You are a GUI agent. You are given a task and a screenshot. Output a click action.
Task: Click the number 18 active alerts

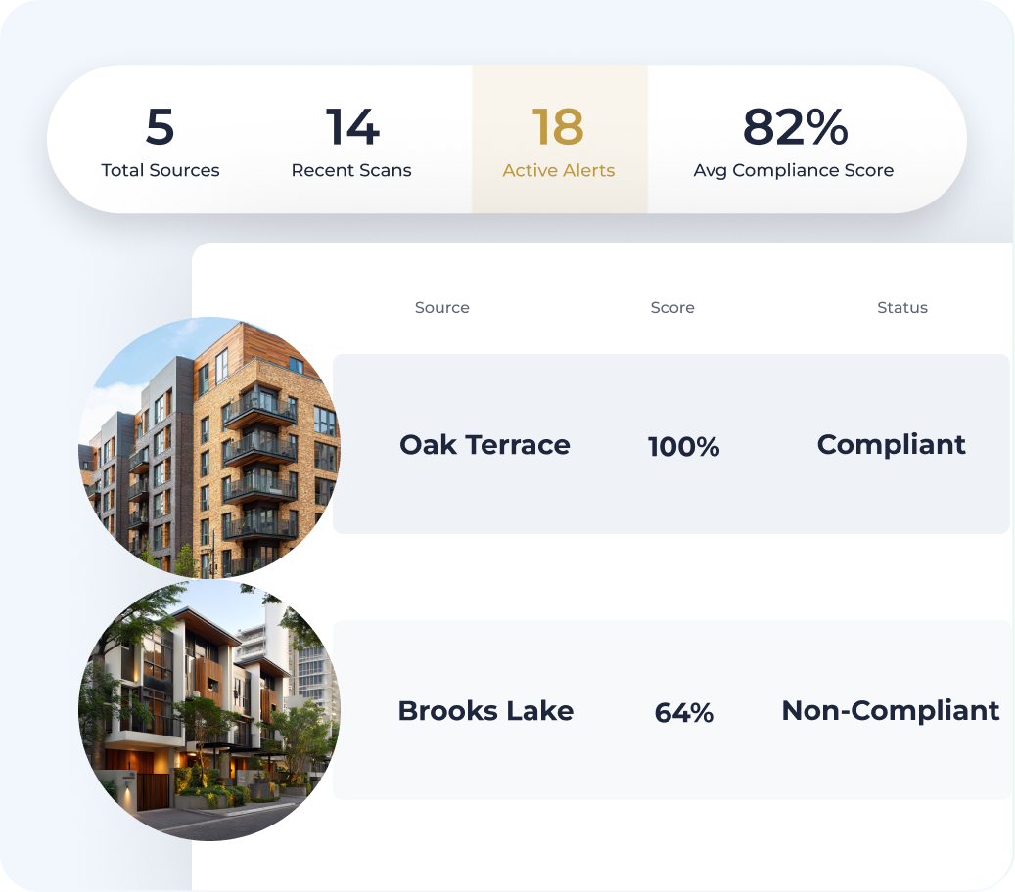click(x=558, y=127)
